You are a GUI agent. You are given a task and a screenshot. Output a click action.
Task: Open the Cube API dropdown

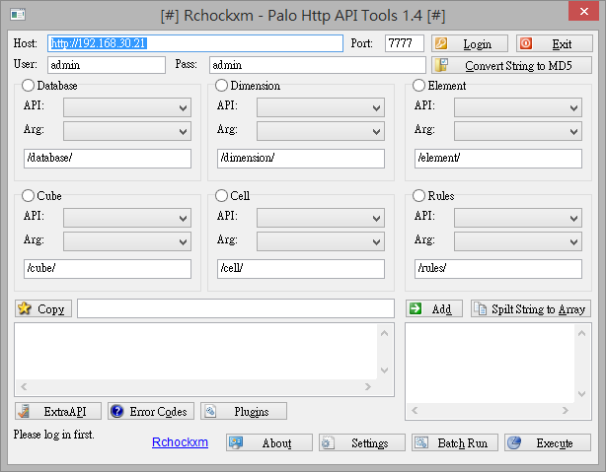[x=127, y=218]
